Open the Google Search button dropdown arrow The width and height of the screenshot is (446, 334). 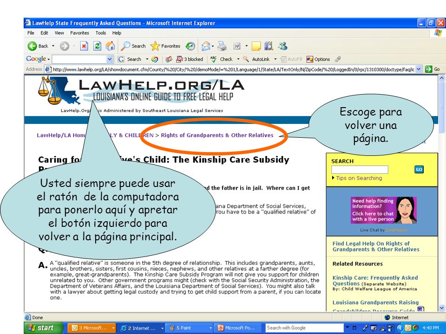click(x=147, y=59)
